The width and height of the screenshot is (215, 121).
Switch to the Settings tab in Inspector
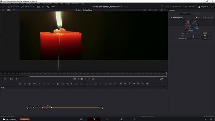pyautogui.click(x=195, y=23)
